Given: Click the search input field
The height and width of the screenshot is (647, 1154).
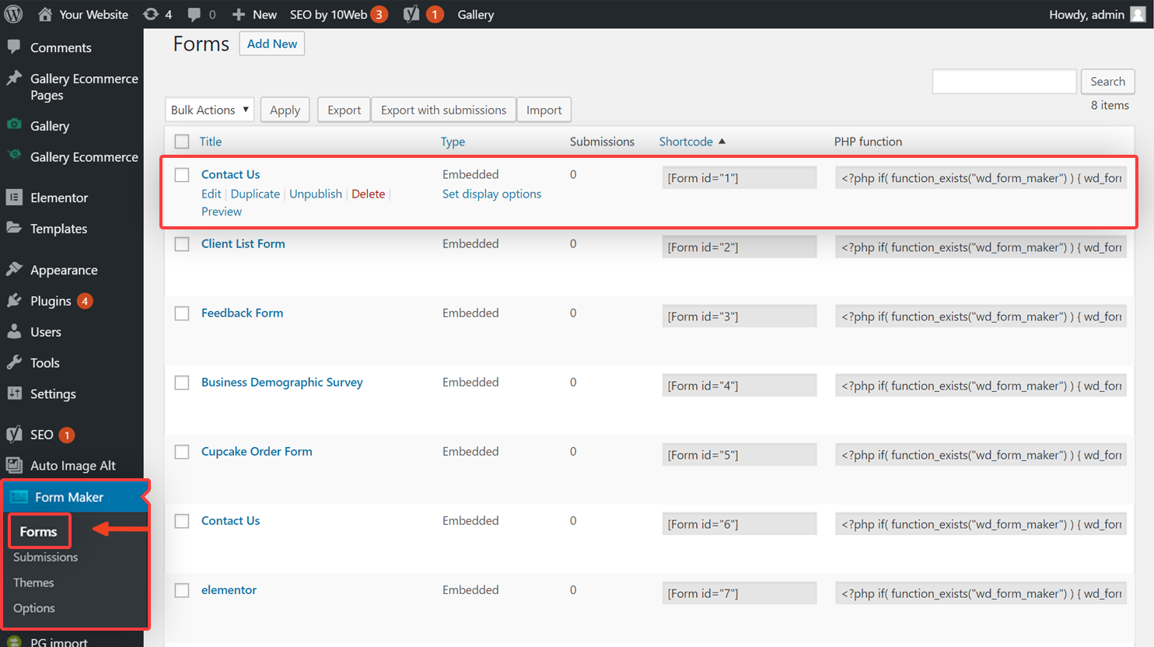Looking at the screenshot, I should [x=1004, y=81].
